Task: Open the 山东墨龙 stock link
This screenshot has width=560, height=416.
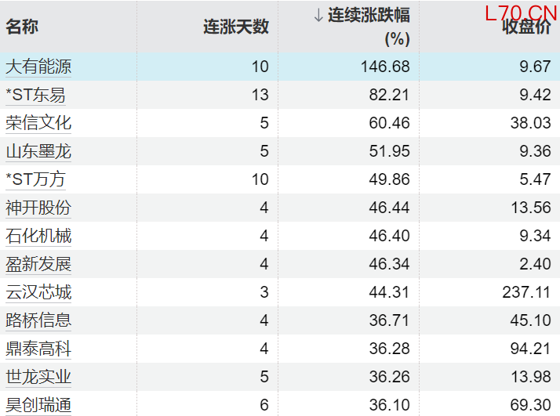Action: [38, 151]
